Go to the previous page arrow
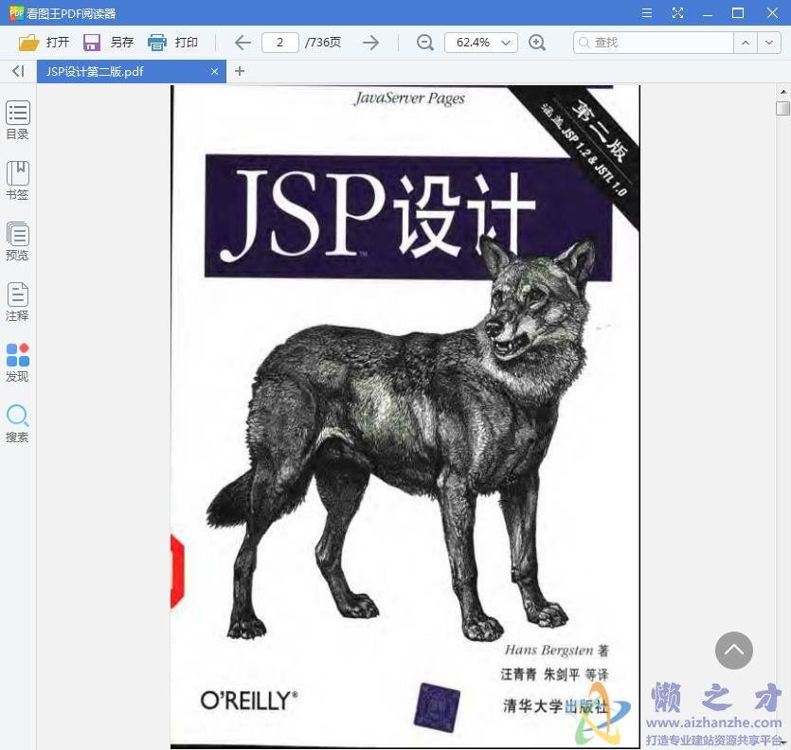 point(243,43)
